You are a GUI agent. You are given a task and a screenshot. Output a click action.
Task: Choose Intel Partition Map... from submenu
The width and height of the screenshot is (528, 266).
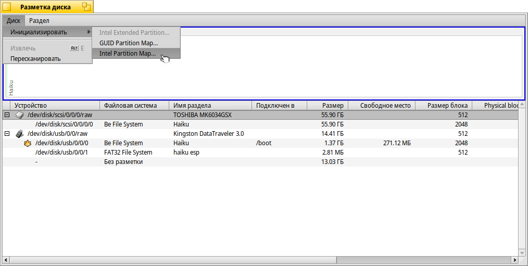pos(128,54)
